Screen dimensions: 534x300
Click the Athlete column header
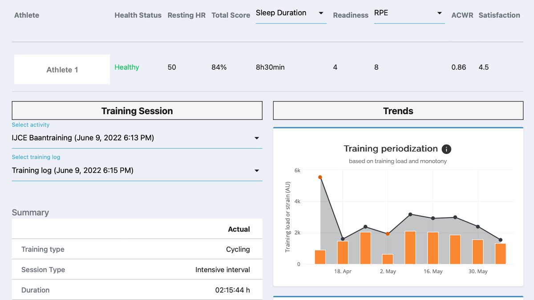[27, 15]
